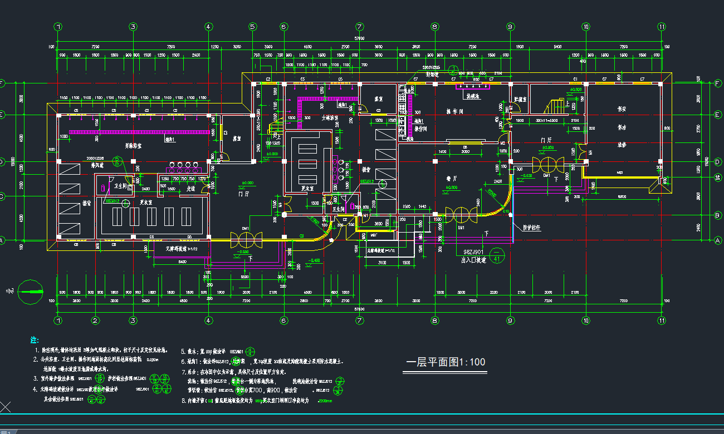Click the 餐厅 room label

coord(451,180)
